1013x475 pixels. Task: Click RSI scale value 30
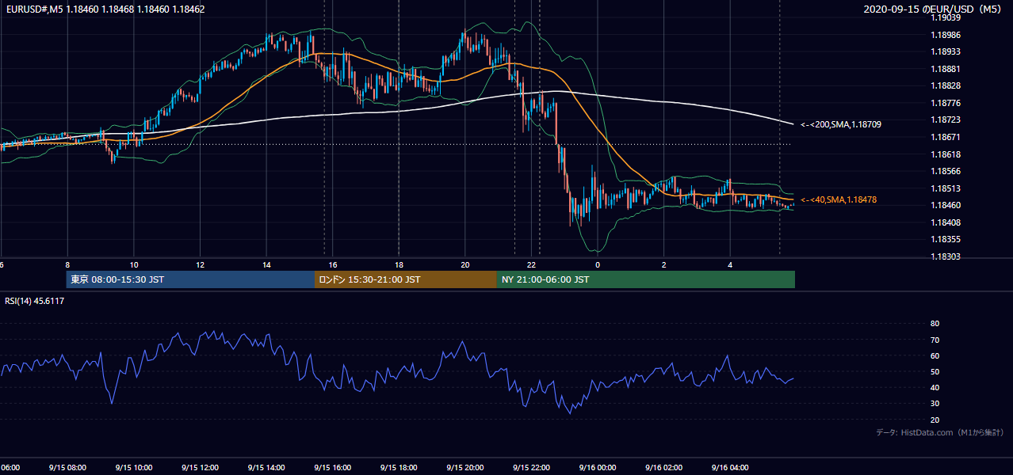935,403
